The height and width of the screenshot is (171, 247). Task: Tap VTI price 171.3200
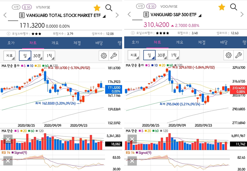coord(32,25)
